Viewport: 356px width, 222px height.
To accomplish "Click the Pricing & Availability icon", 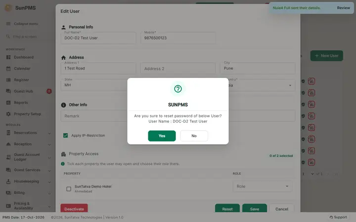I will tap(8, 206).
